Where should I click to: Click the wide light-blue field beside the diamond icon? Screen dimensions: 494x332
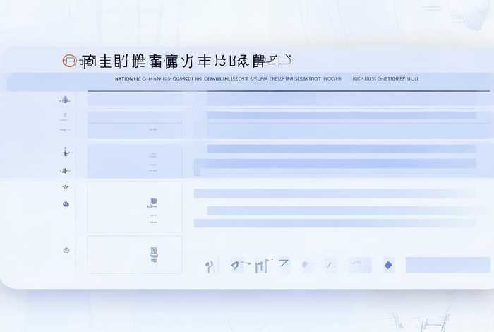[x=447, y=265]
